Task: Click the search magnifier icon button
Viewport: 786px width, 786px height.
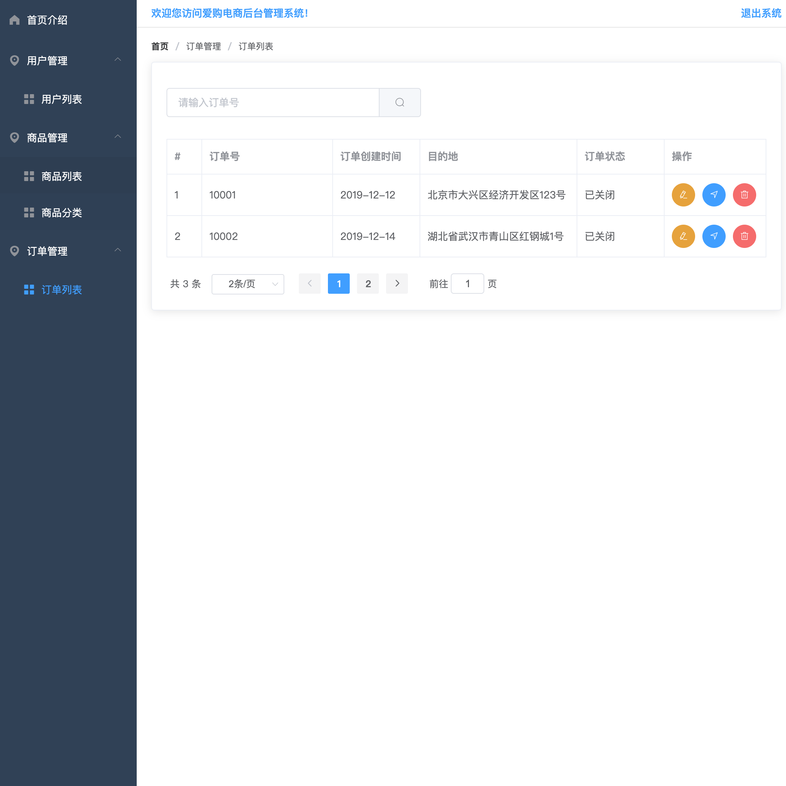Action: [x=400, y=103]
